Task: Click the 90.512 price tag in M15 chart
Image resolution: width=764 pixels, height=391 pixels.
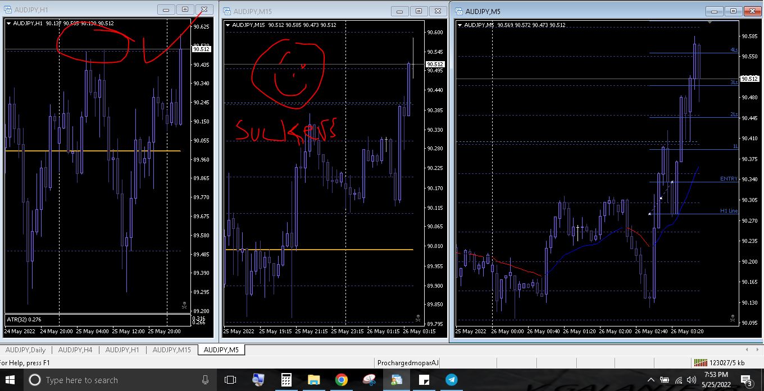Action: coord(435,65)
